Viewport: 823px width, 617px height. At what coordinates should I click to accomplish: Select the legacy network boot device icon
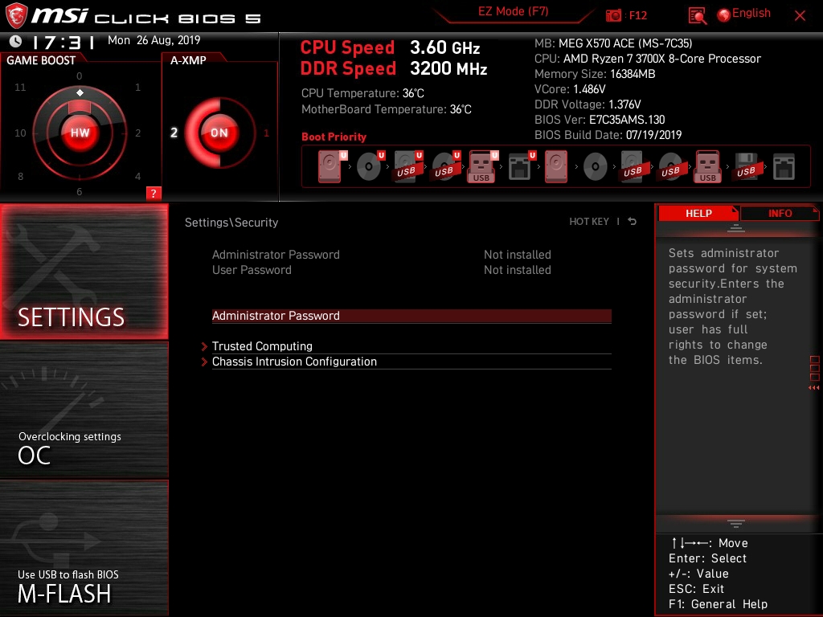point(784,166)
